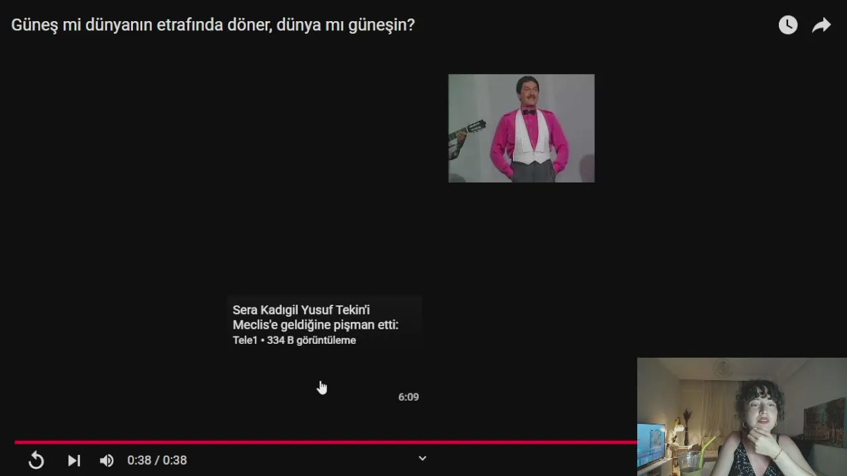The height and width of the screenshot is (476, 847).
Task: Click the Watch Later clock icon
Action: tap(787, 25)
